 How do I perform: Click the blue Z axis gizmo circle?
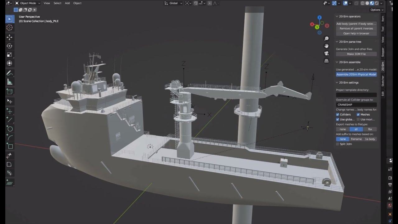point(320,18)
